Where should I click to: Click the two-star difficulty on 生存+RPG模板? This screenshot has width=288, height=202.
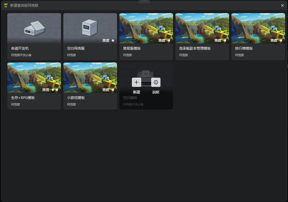pyautogui.click(x=55, y=90)
